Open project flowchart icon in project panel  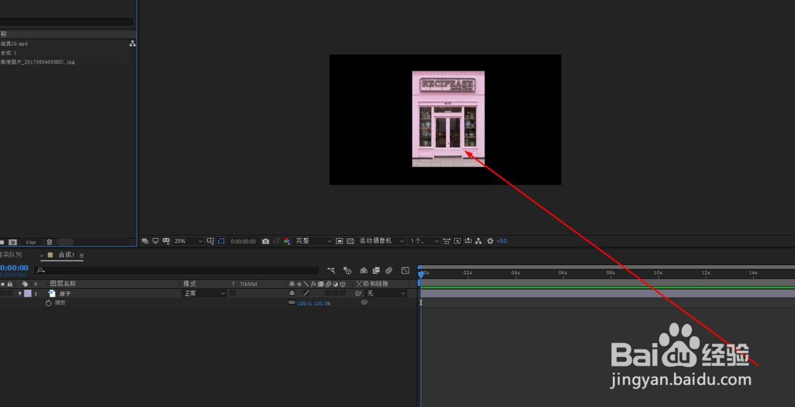(x=132, y=44)
